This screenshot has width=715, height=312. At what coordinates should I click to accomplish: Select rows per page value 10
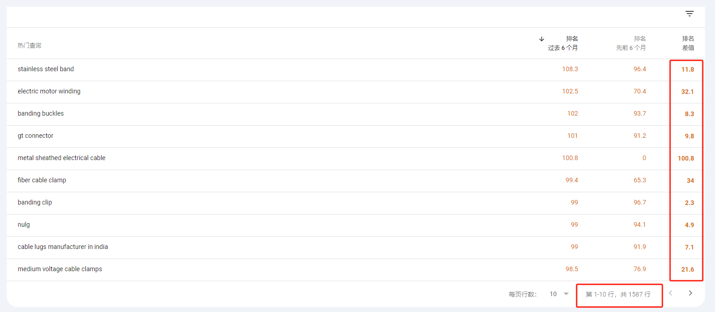coord(553,294)
